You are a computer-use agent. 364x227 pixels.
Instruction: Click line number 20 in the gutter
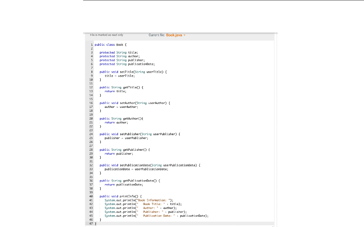pos(92,118)
